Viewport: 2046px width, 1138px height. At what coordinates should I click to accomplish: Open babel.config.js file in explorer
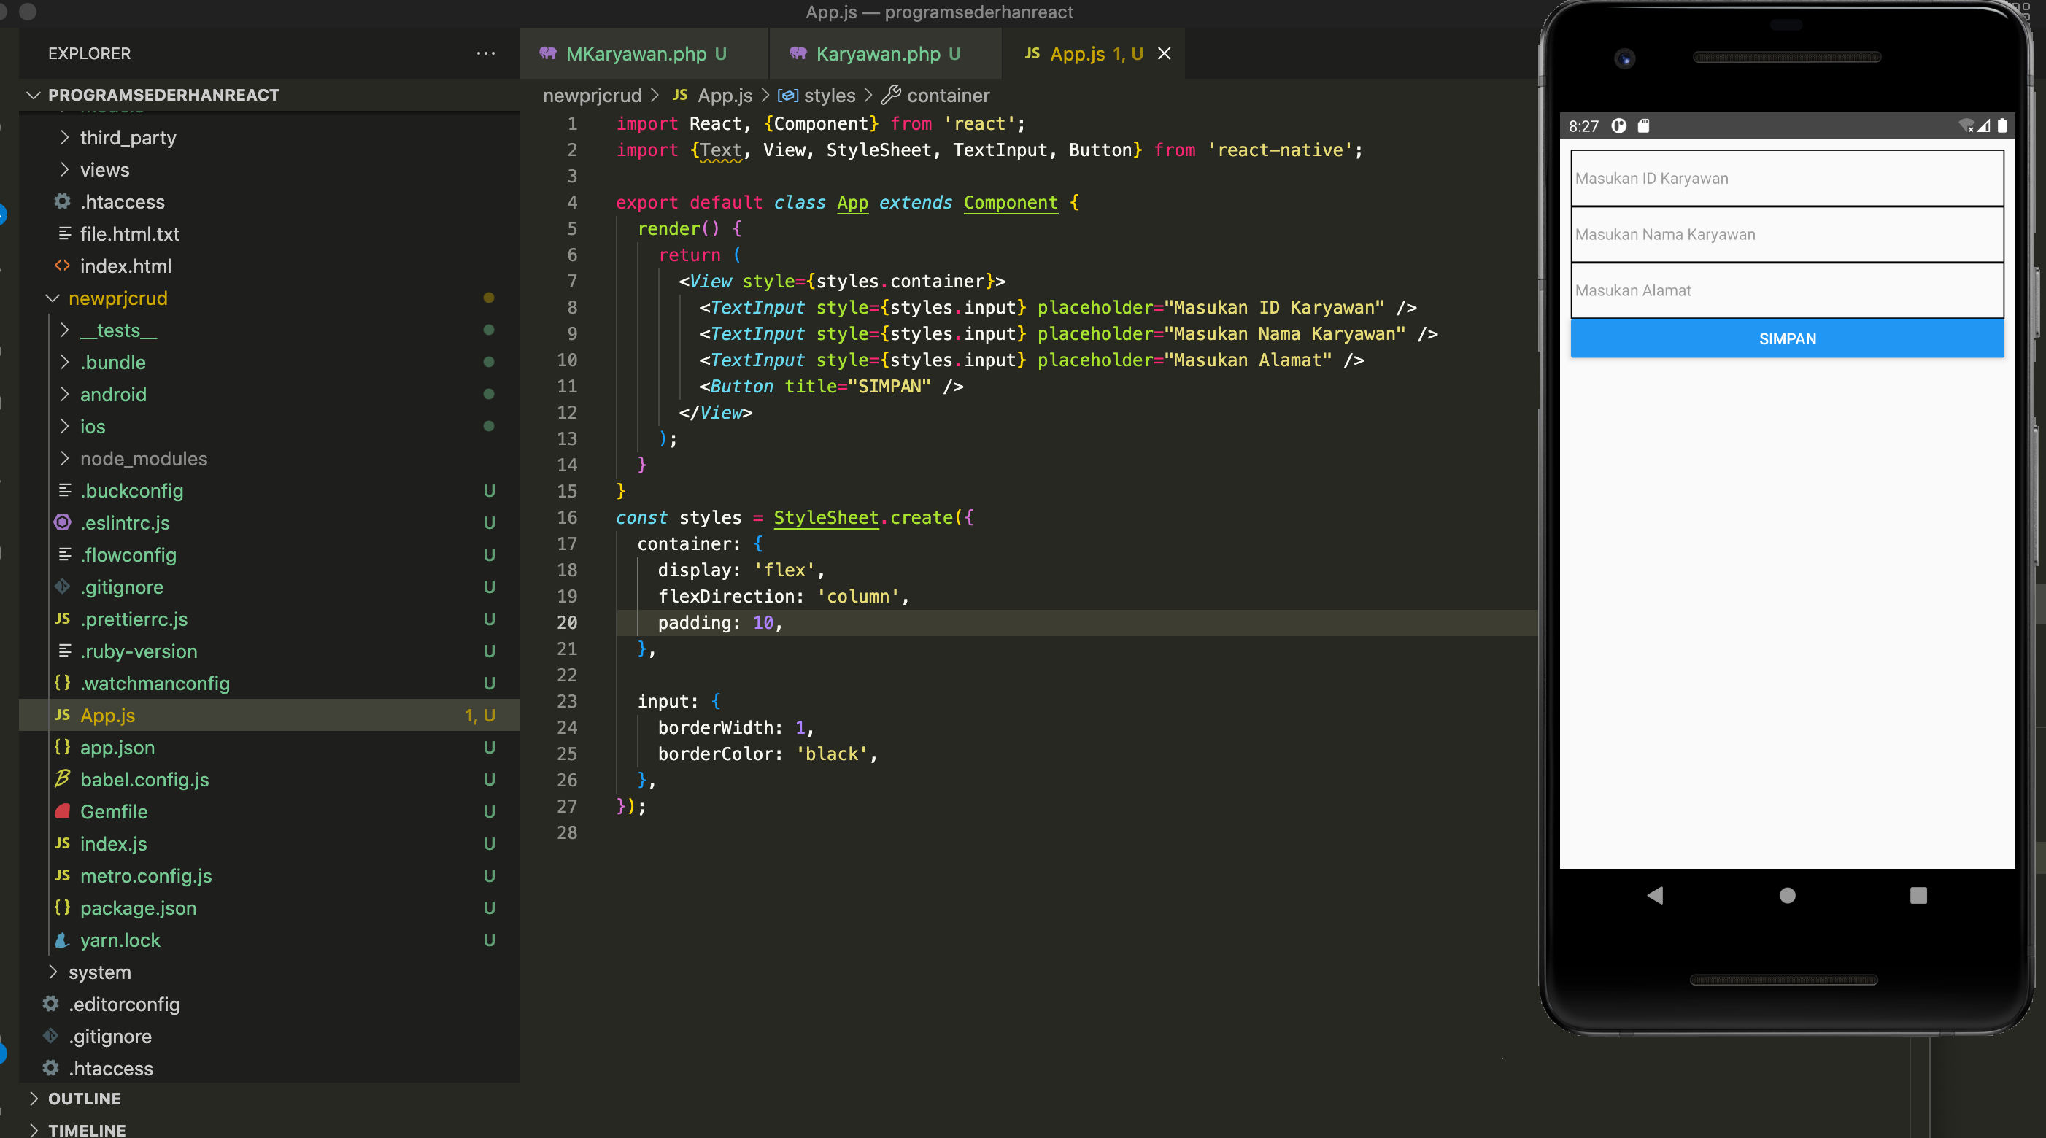(144, 780)
